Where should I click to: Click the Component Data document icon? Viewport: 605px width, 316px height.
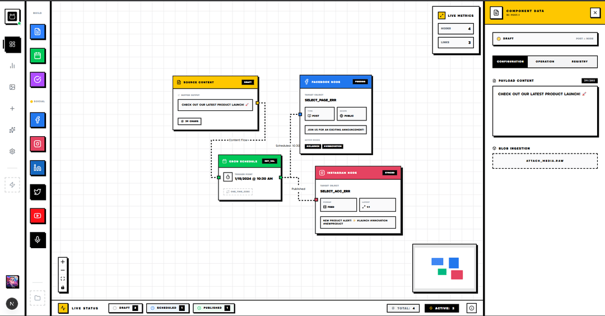pyautogui.click(x=496, y=13)
